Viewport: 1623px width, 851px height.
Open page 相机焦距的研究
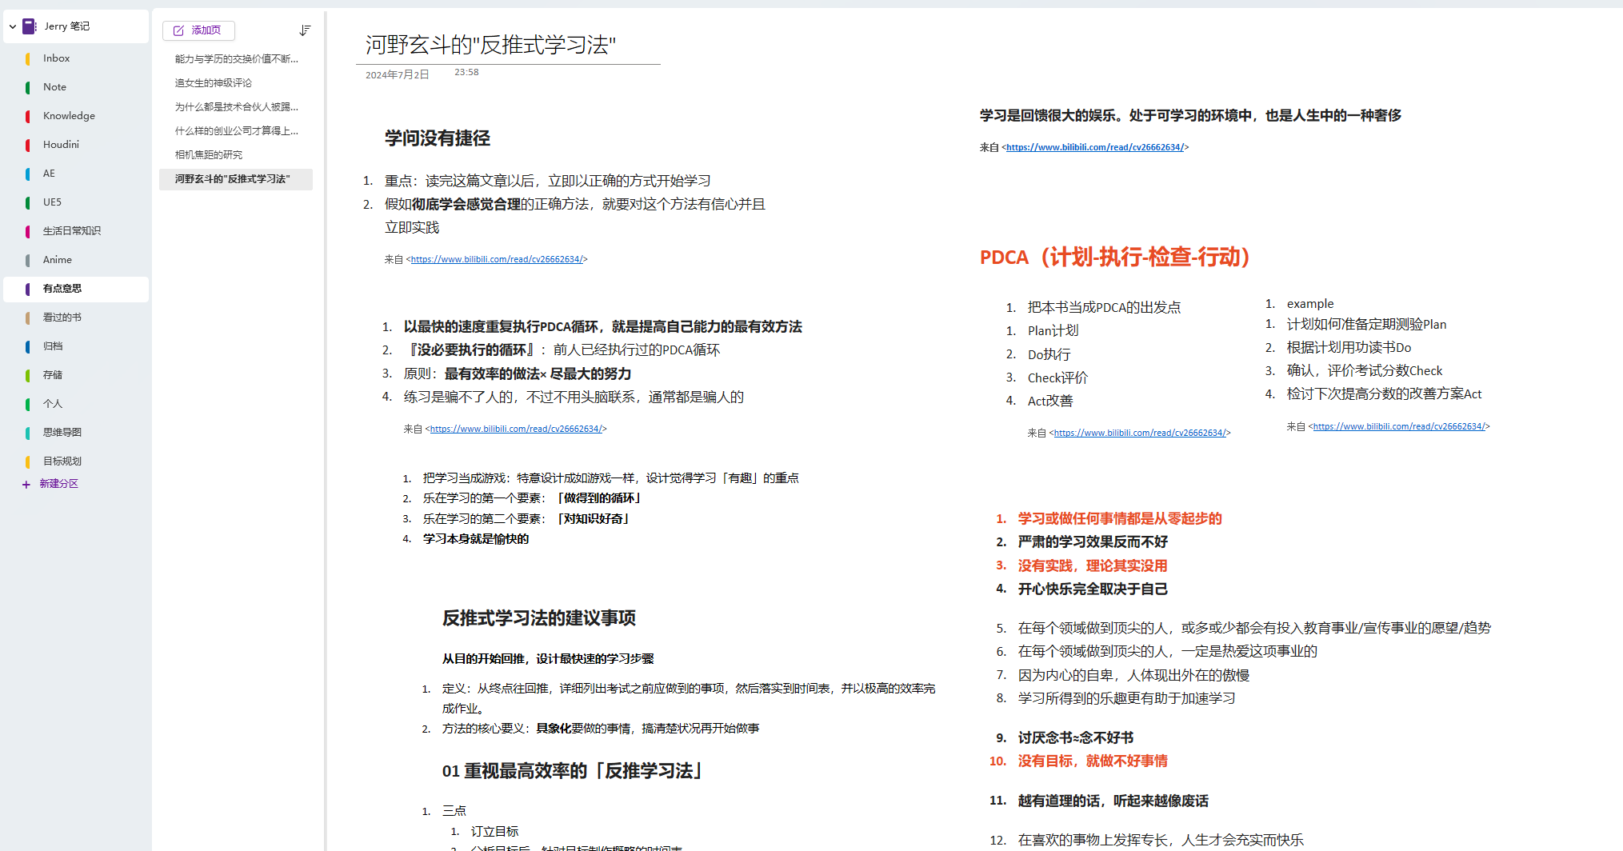tap(209, 155)
